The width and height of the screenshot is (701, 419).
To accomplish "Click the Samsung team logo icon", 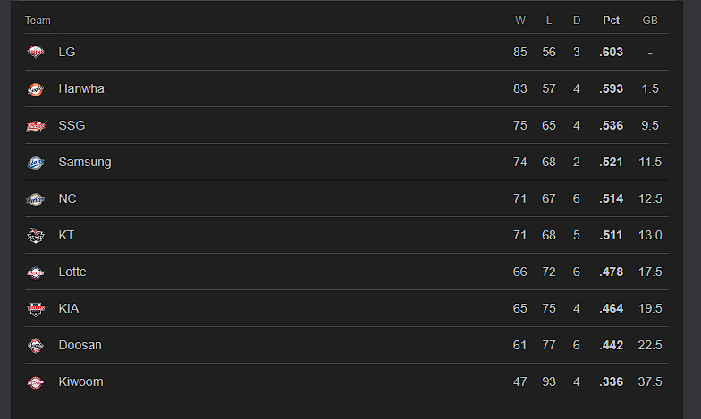I will pos(35,163).
